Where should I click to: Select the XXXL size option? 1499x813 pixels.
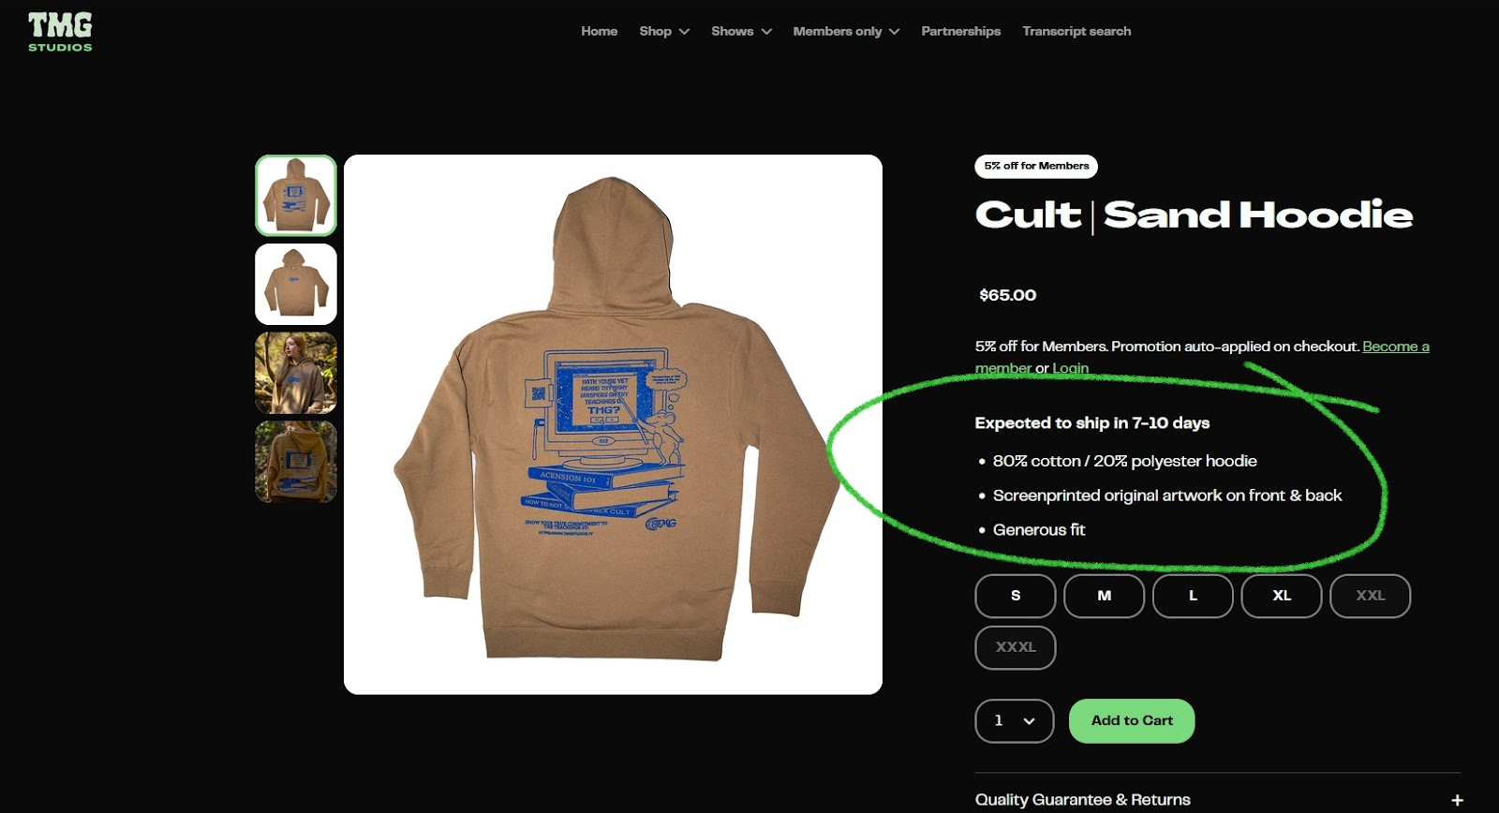(x=1016, y=647)
